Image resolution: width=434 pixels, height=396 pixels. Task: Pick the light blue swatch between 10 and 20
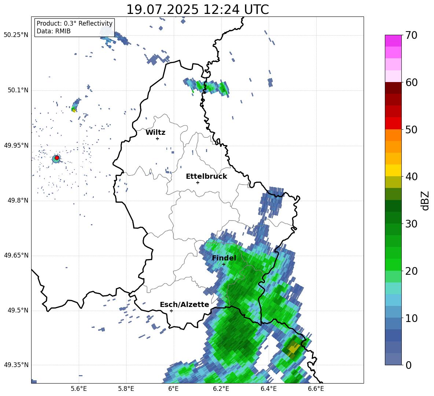[x=393, y=300]
